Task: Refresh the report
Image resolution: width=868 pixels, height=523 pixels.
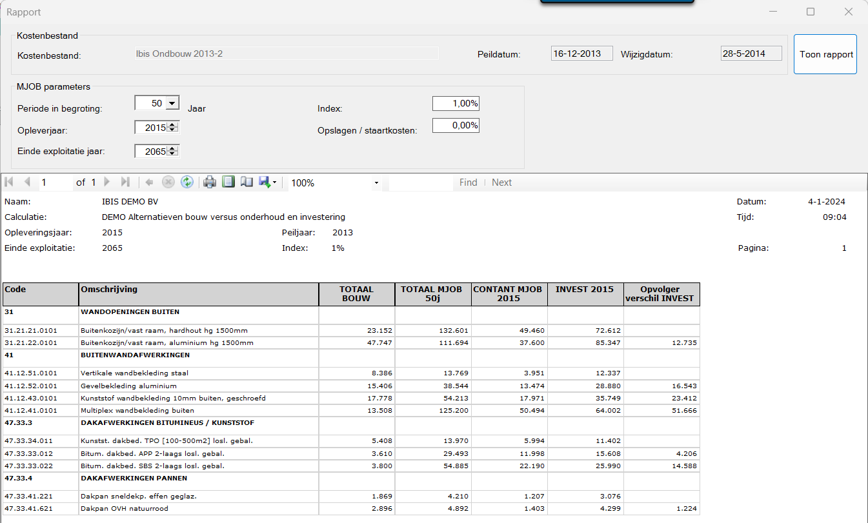Action: coord(187,183)
